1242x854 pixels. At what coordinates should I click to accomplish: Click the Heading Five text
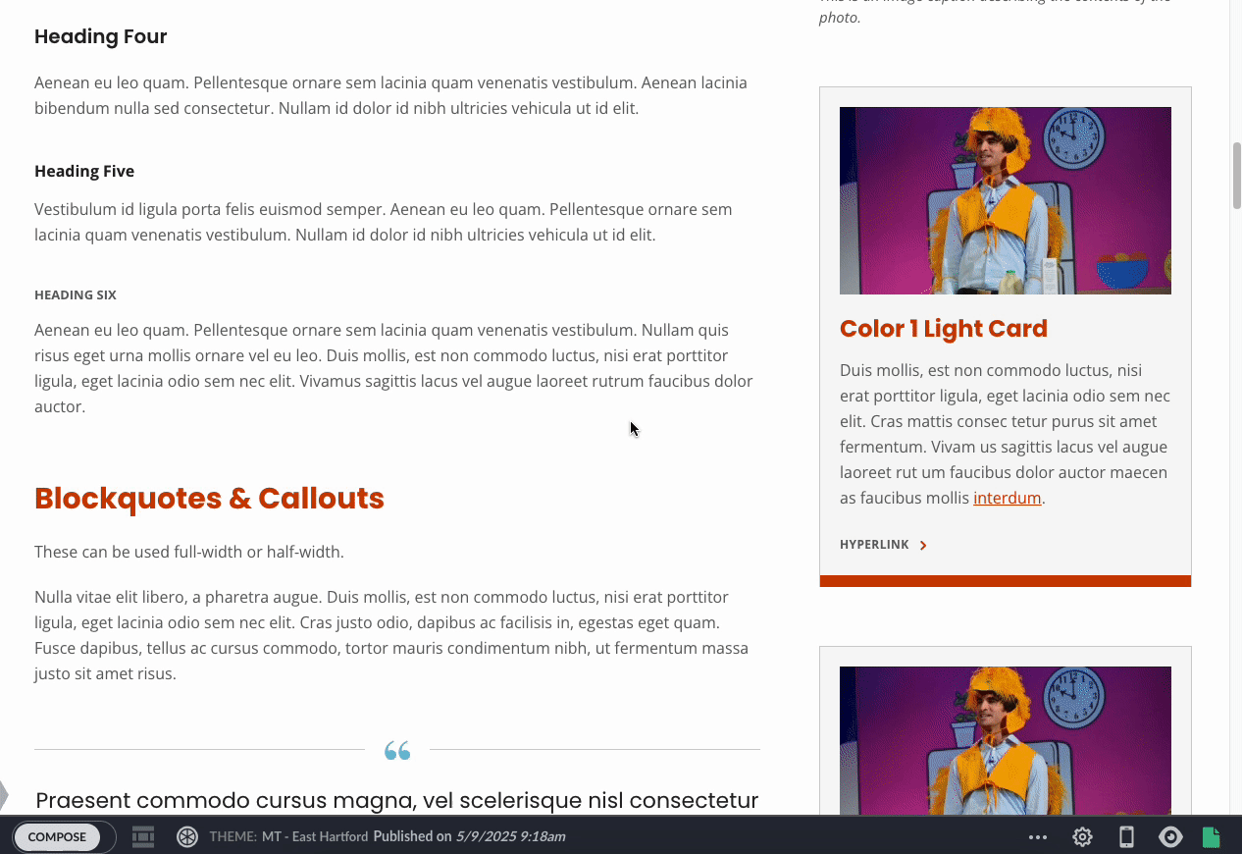(x=84, y=171)
